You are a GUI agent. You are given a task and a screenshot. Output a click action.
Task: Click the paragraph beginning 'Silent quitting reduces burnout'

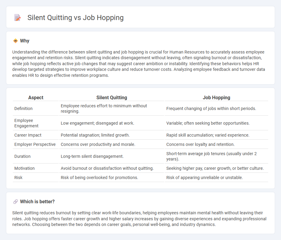click(x=139, y=219)
